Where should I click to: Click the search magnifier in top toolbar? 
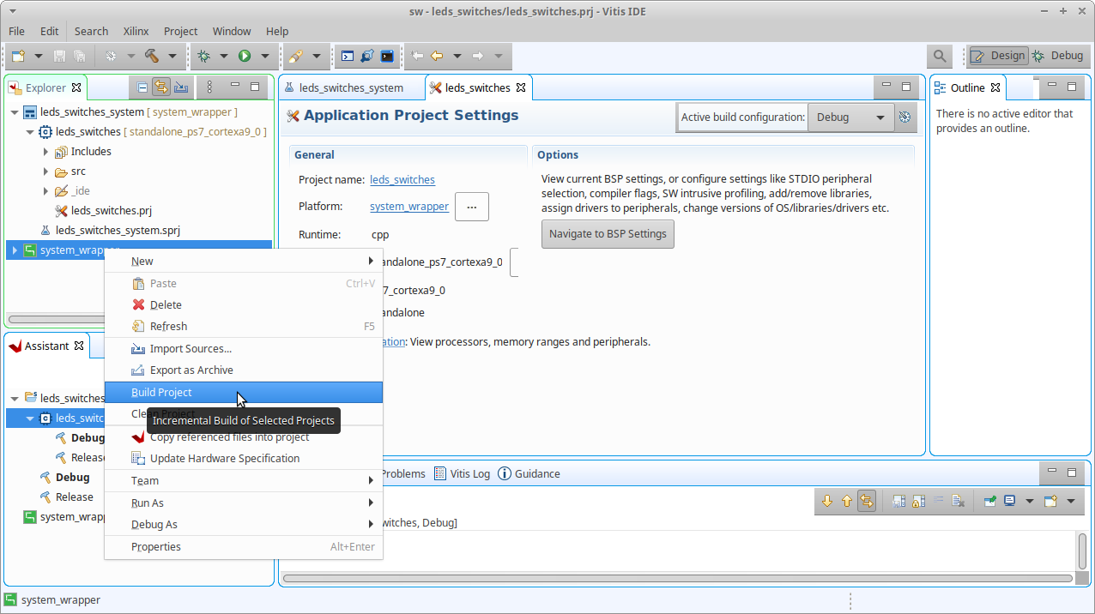pyautogui.click(x=940, y=56)
